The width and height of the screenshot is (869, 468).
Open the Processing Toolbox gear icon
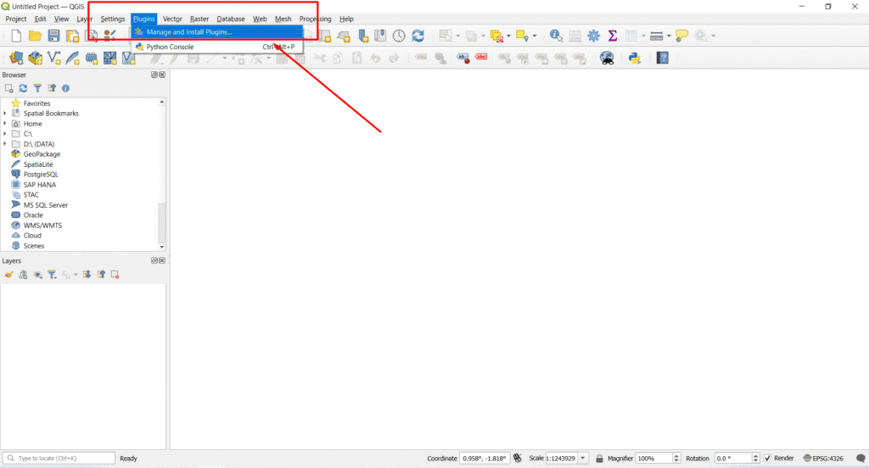(x=593, y=36)
